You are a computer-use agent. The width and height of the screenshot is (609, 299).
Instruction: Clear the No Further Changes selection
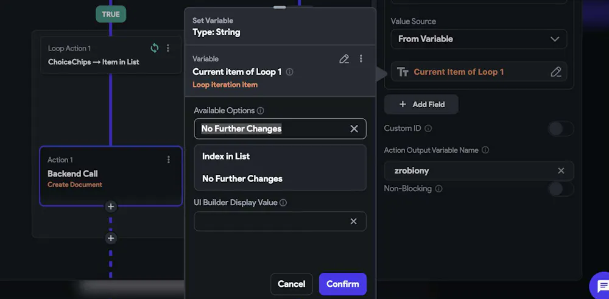354,128
